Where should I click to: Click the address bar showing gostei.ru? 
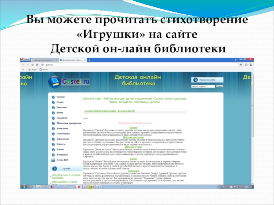pyautogui.click(x=140, y=65)
